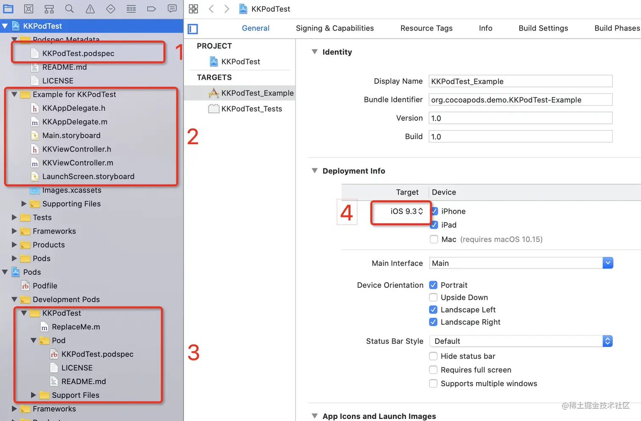Viewport: 641px width, 421px height.
Task: Open the Issue navigator warning icon
Action: click(x=90, y=8)
